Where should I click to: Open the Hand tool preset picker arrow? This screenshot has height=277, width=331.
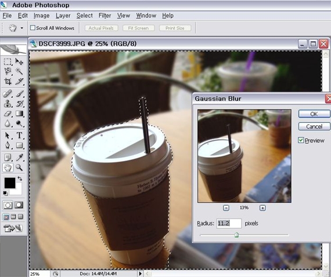21,28
